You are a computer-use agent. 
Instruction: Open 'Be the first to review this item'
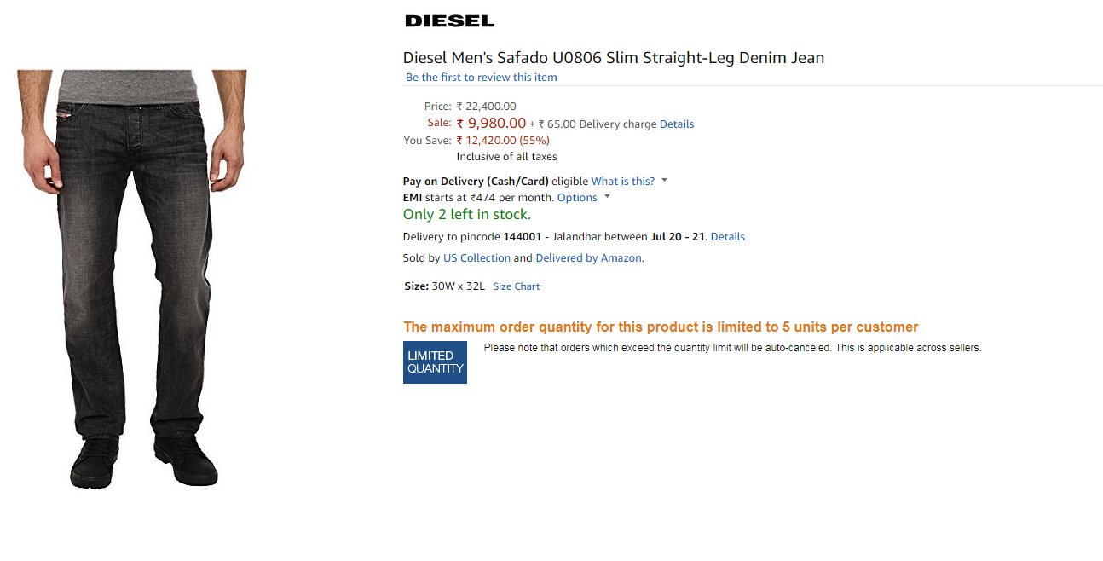pyautogui.click(x=481, y=78)
